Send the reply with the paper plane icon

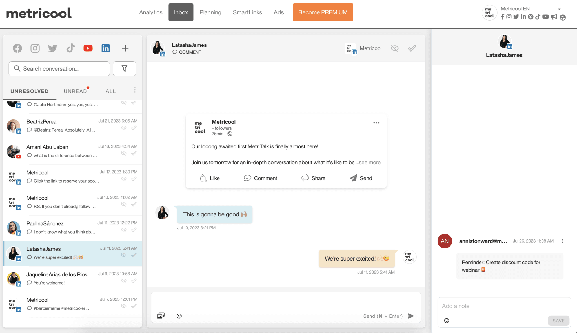pyautogui.click(x=411, y=316)
